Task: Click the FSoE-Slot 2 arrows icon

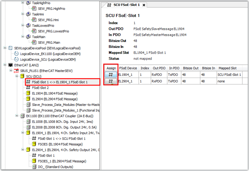Action: (x=28, y=88)
